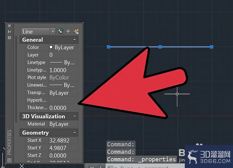Click the 3D Visualization section header

pyautogui.click(x=49, y=116)
